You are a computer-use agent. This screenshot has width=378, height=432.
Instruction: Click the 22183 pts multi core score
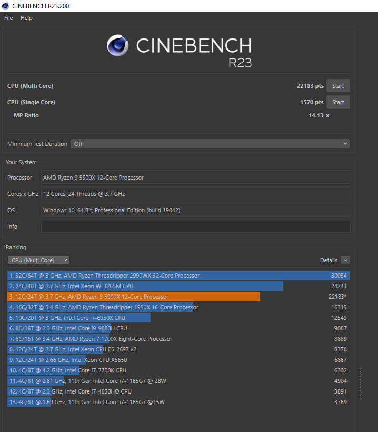click(x=310, y=86)
